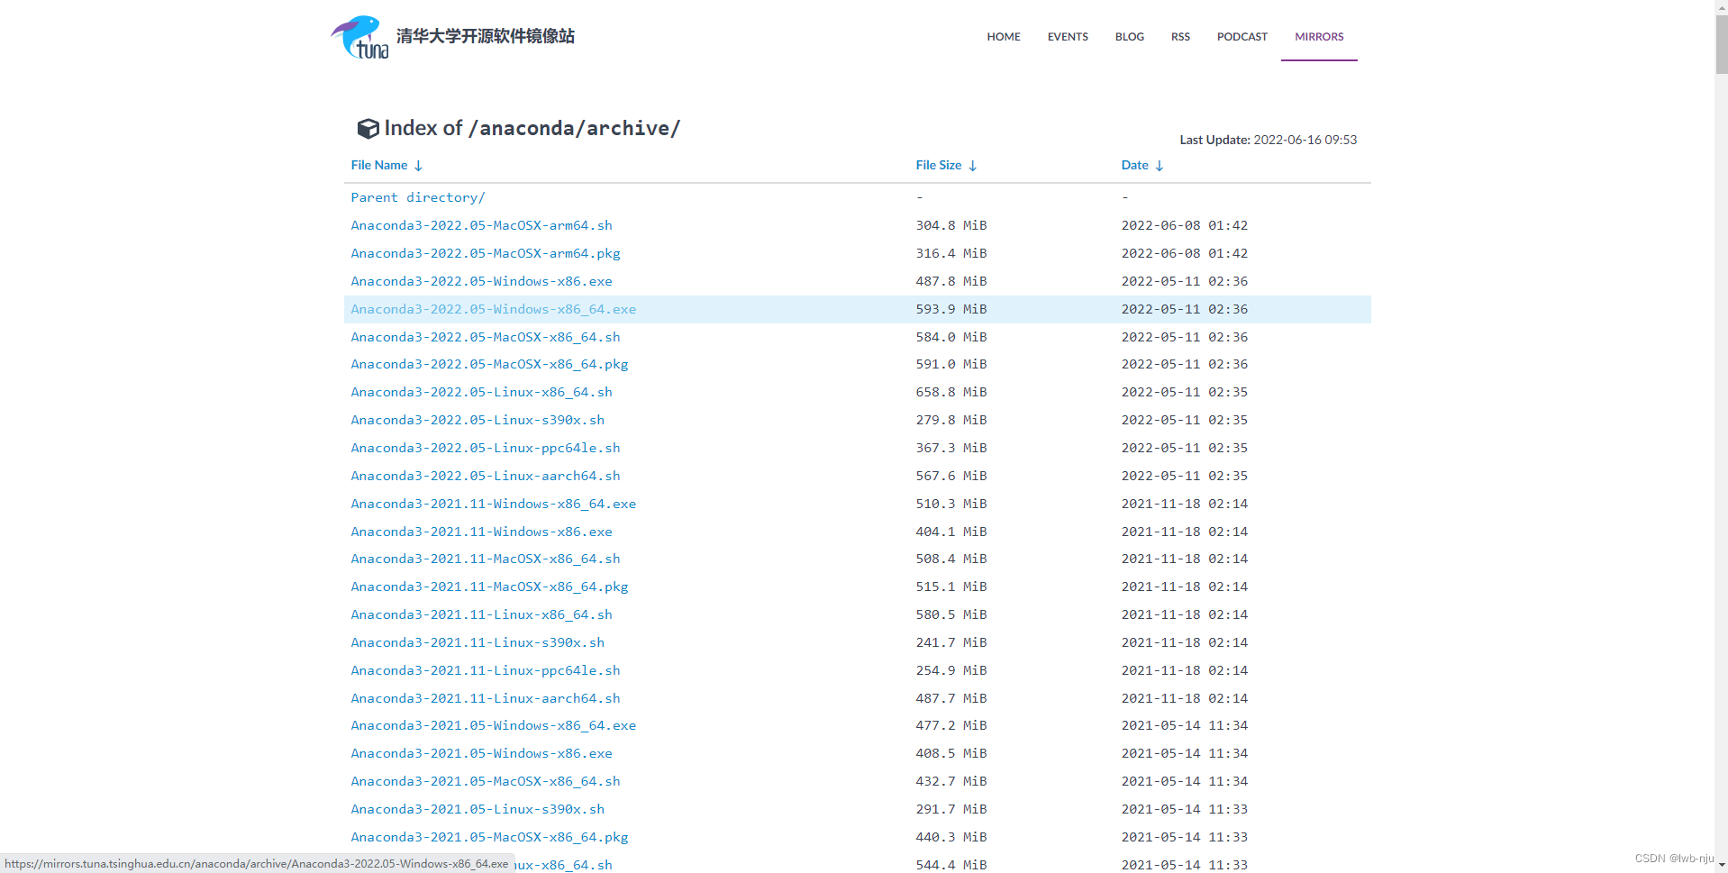Download Anaconda3-2022.05-MacOSX-arm64.pkg
Screen dimensions: 1728x873
[486, 253]
